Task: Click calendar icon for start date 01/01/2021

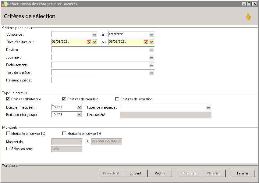Action: [x=89, y=42]
